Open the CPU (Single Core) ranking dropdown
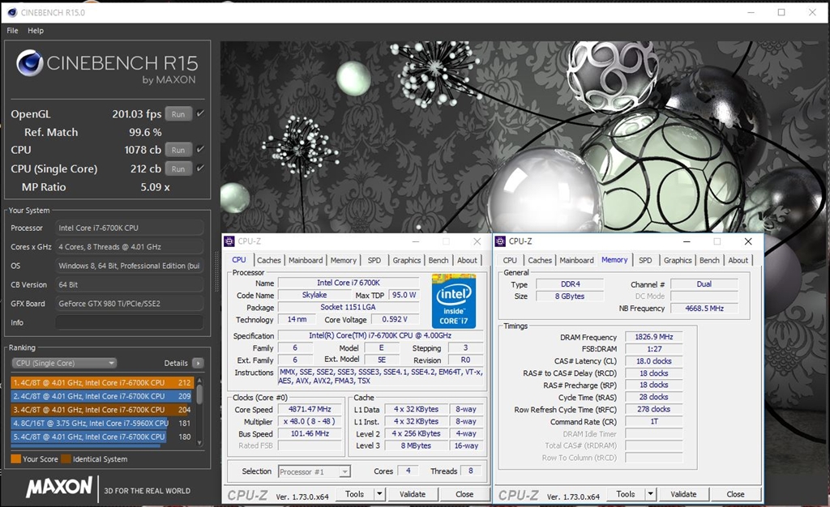830x507 pixels. point(64,363)
